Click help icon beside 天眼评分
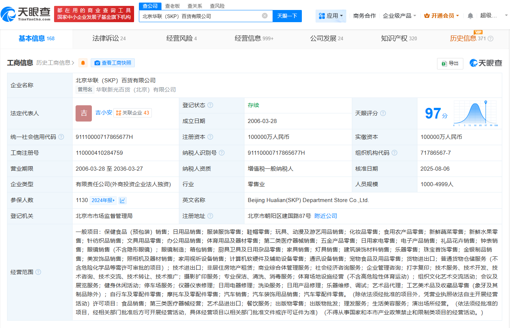The height and width of the screenshot is (328, 510). [x=383, y=113]
